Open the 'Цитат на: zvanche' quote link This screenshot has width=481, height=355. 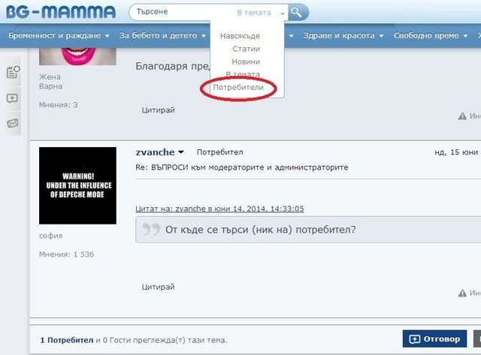point(219,208)
